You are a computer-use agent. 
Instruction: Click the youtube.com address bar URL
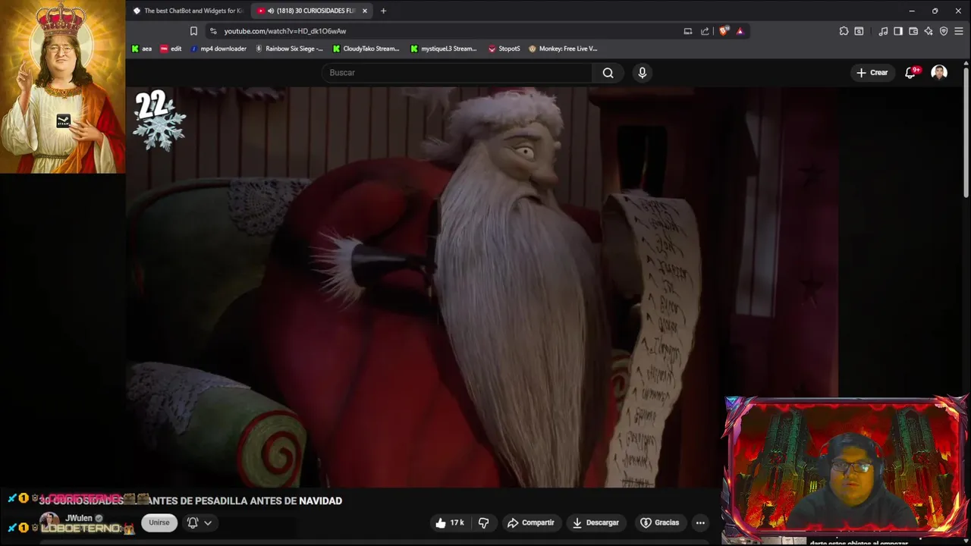[285, 31]
